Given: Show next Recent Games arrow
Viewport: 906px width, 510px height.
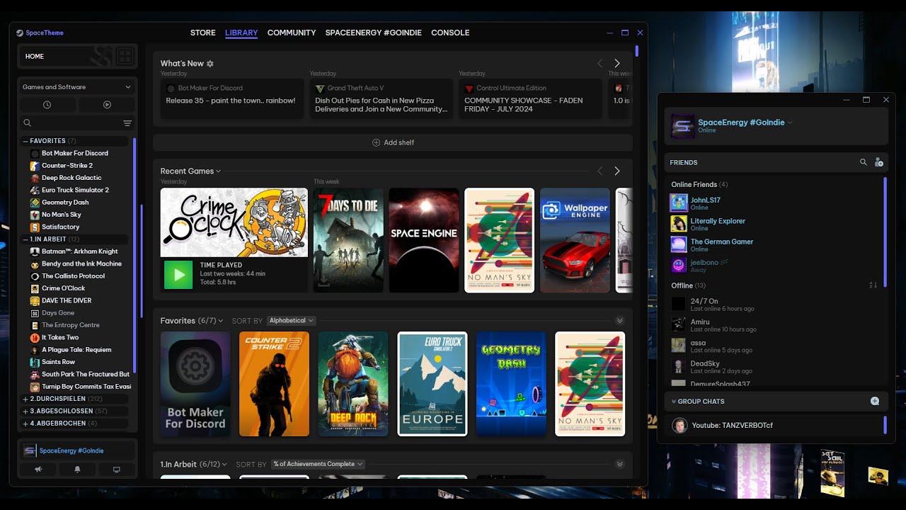Looking at the screenshot, I should (x=617, y=171).
